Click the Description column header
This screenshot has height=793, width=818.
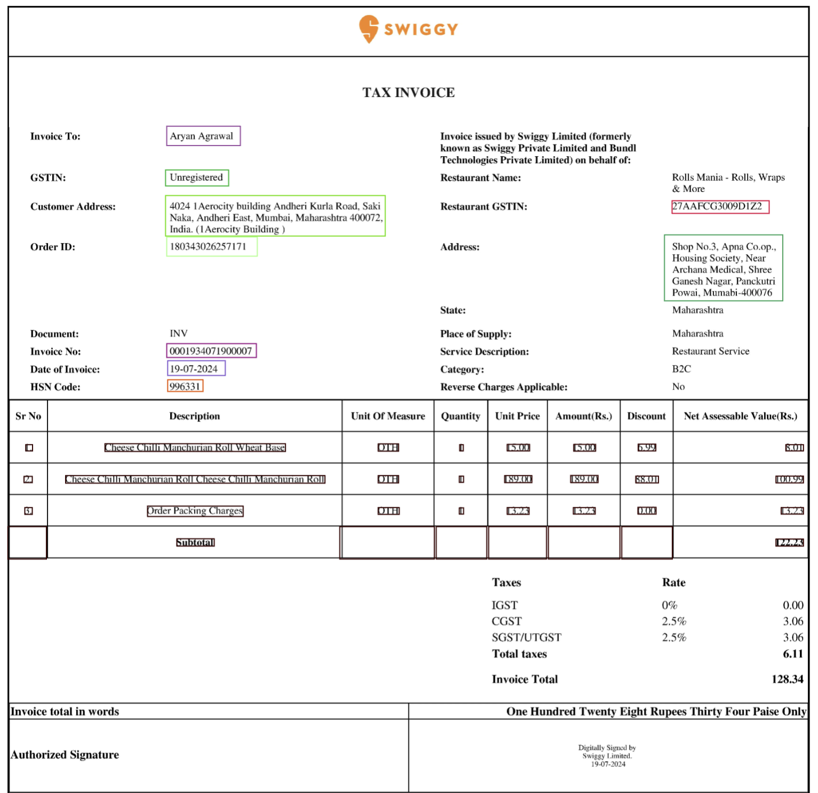coord(195,416)
